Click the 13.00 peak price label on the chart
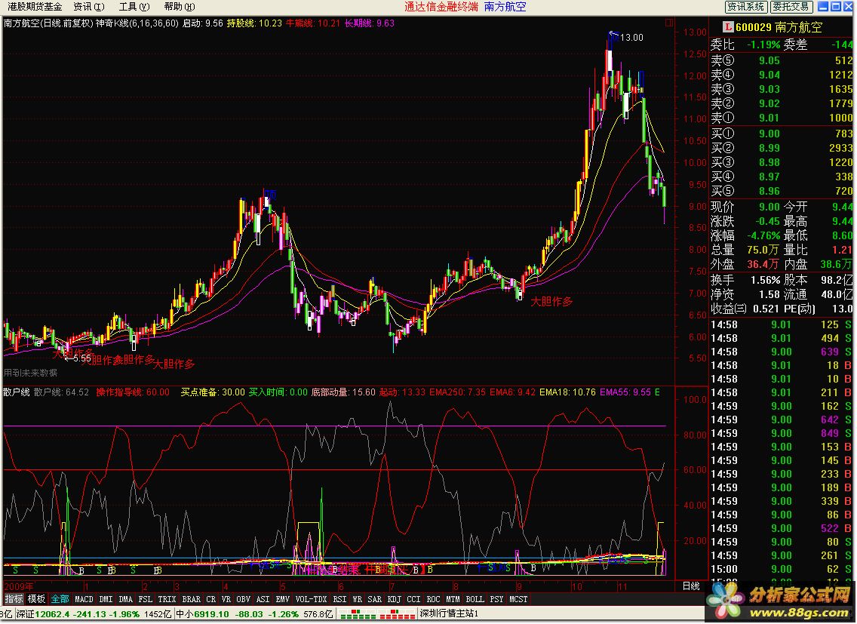Screen dimensions: 857x624 pos(632,37)
